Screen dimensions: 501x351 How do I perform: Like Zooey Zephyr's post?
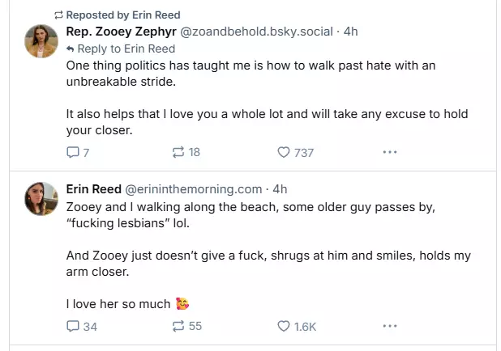click(284, 152)
